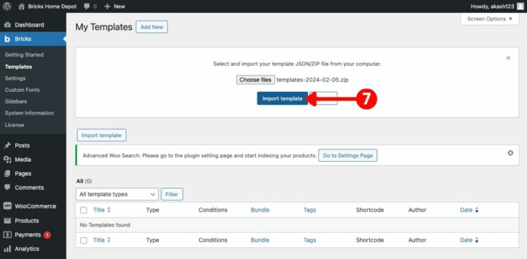This screenshot has width=527, height=259.
Task: Tick the select-all checkbox in table footer
Action: [84, 241]
